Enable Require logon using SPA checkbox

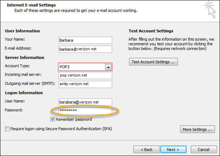coord(7,129)
